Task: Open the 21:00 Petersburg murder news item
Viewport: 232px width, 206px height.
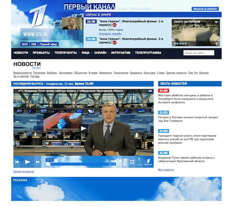Action: (186, 99)
